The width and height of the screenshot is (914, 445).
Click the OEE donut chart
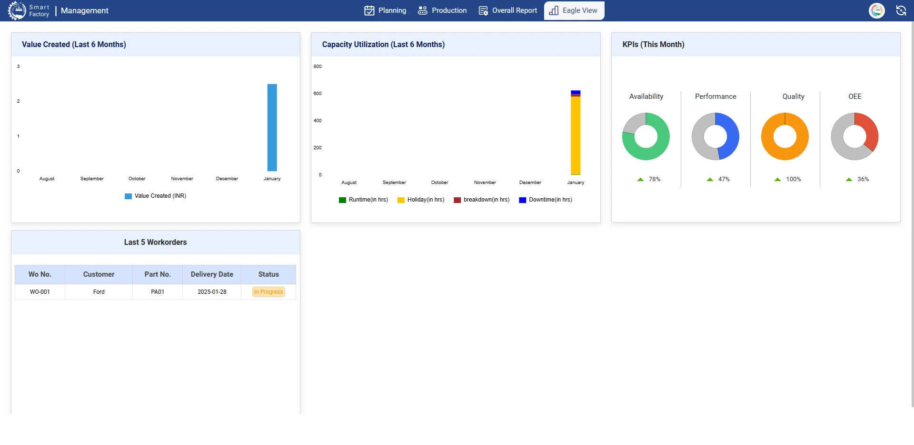coord(854,136)
